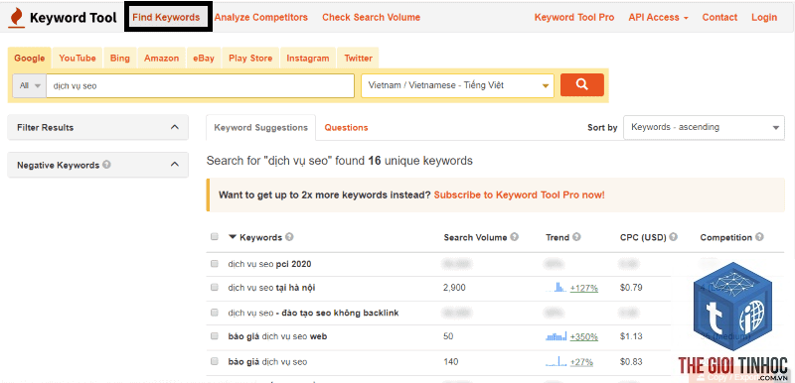The image size is (795, 383).
Task: Select the Instagram tab
Action: pyautogui.click(x=308, y=59)
